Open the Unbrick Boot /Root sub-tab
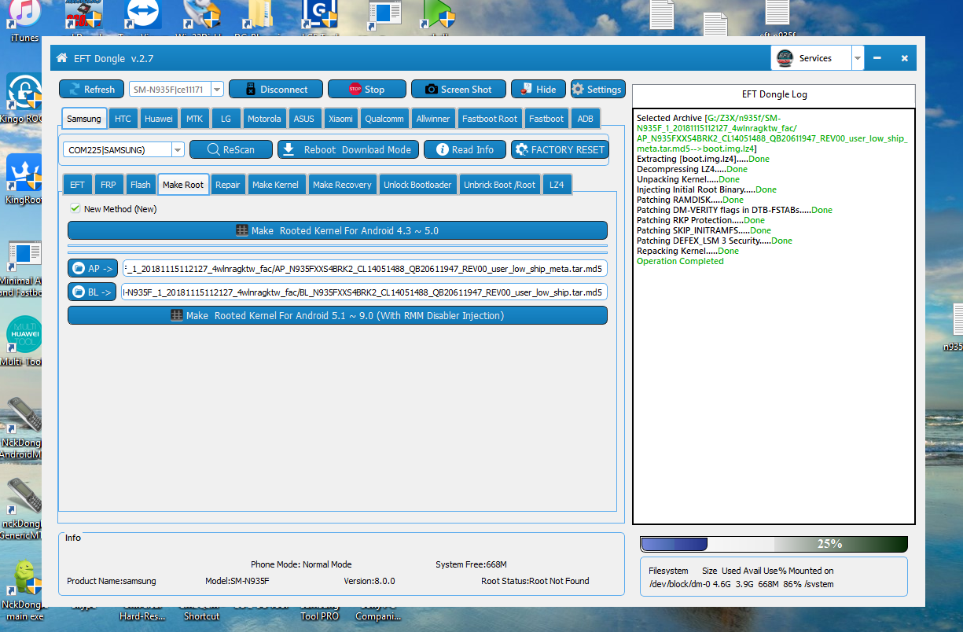The image size is (963, 632). click(x=499, y=185)
